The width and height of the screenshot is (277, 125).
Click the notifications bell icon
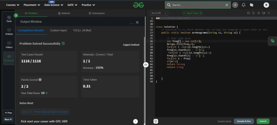[243, 5]
